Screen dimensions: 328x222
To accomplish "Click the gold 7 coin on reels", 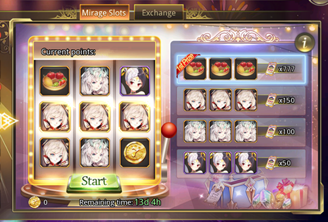I will [x=135, y=153].
